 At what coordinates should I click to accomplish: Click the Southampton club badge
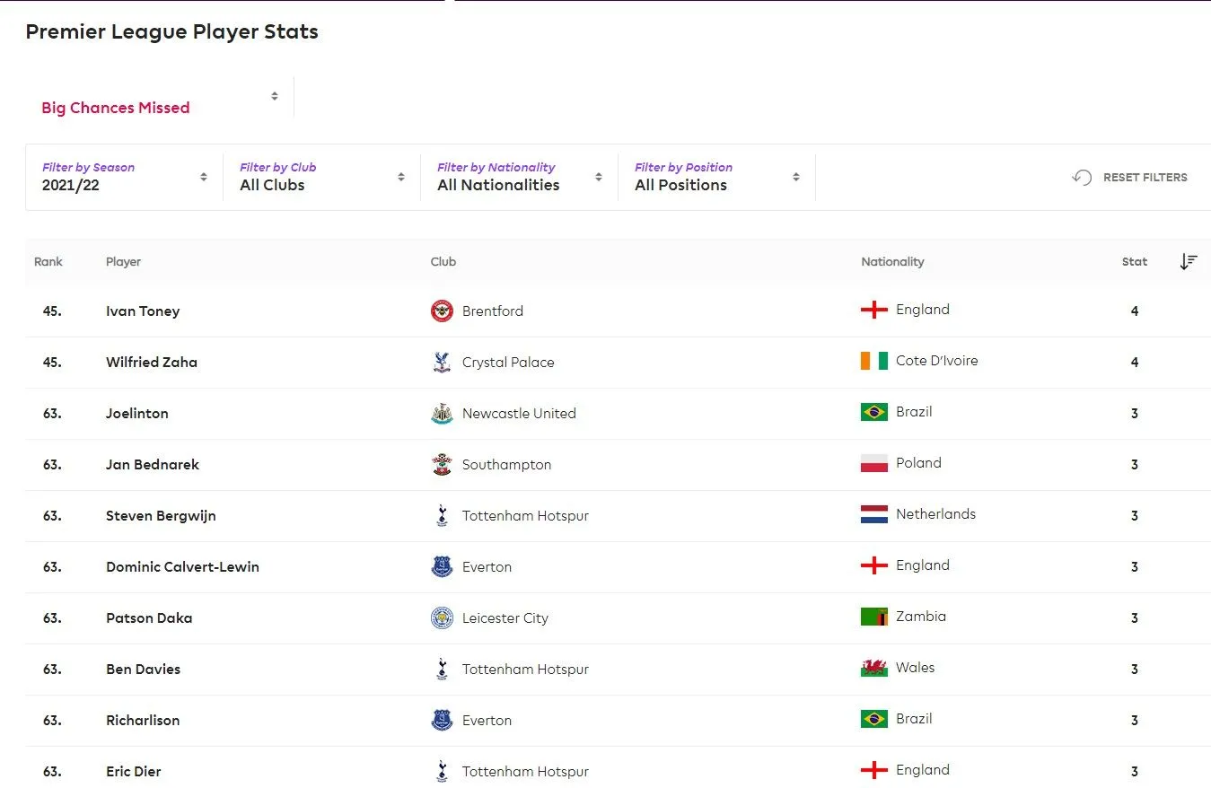tap(442, 465)
